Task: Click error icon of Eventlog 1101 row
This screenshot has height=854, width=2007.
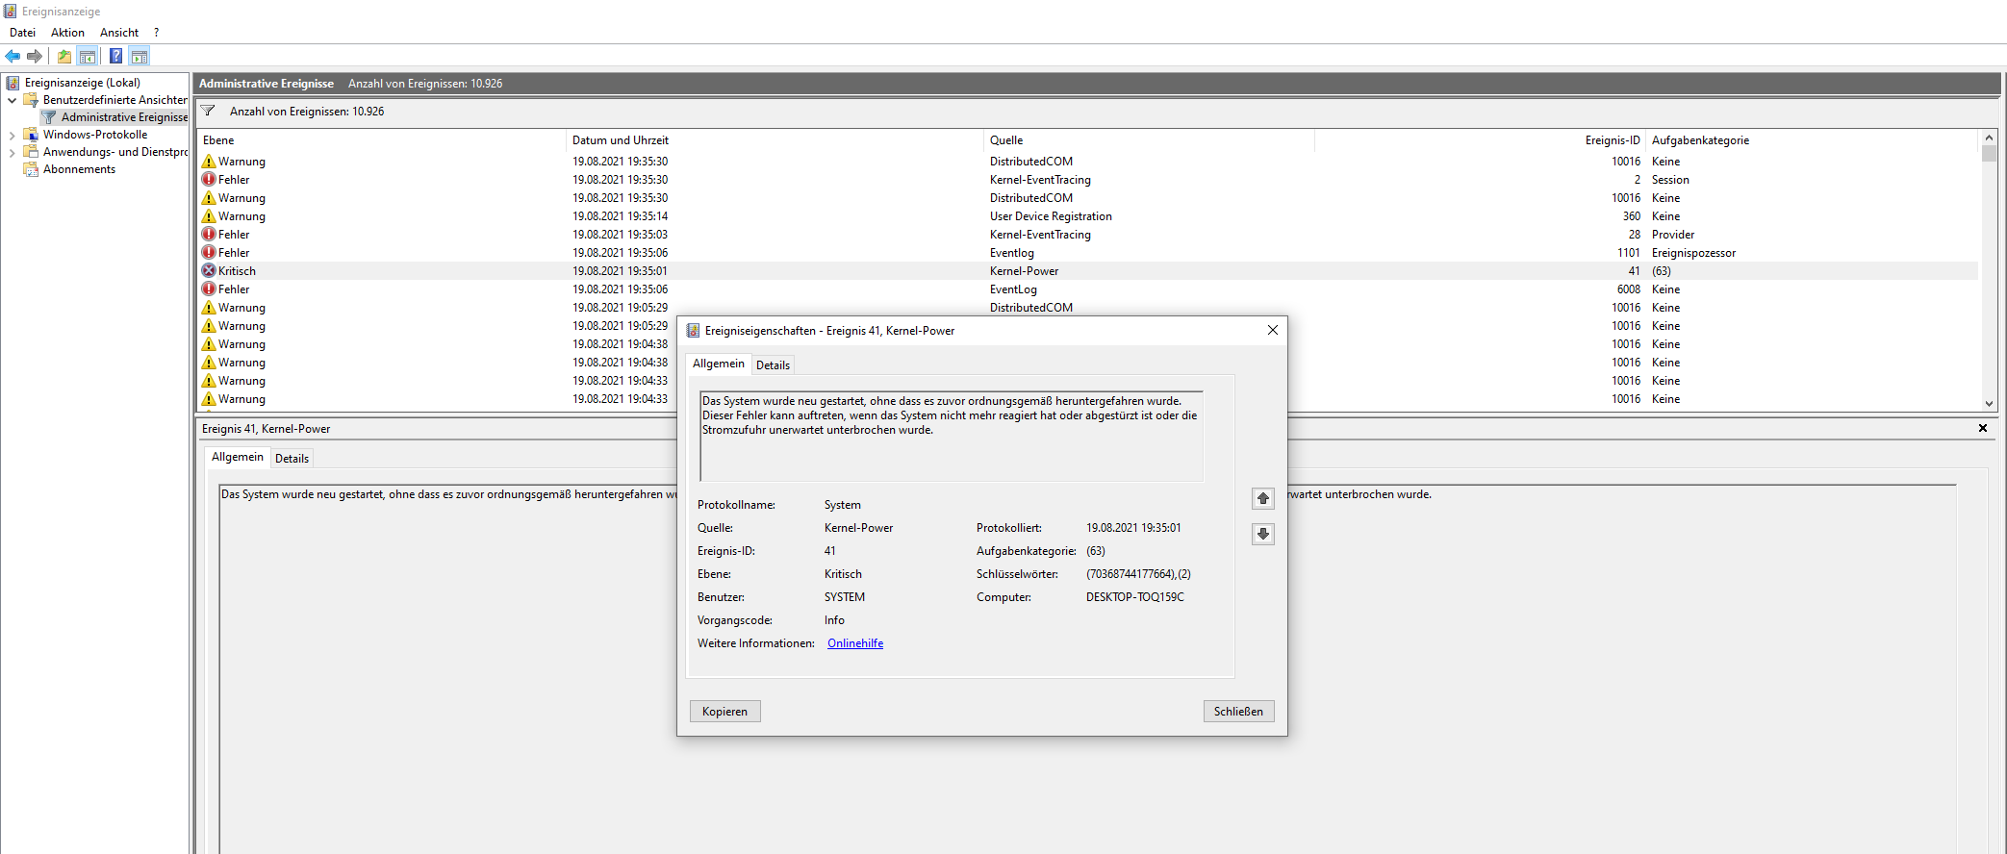Action: 209,253
